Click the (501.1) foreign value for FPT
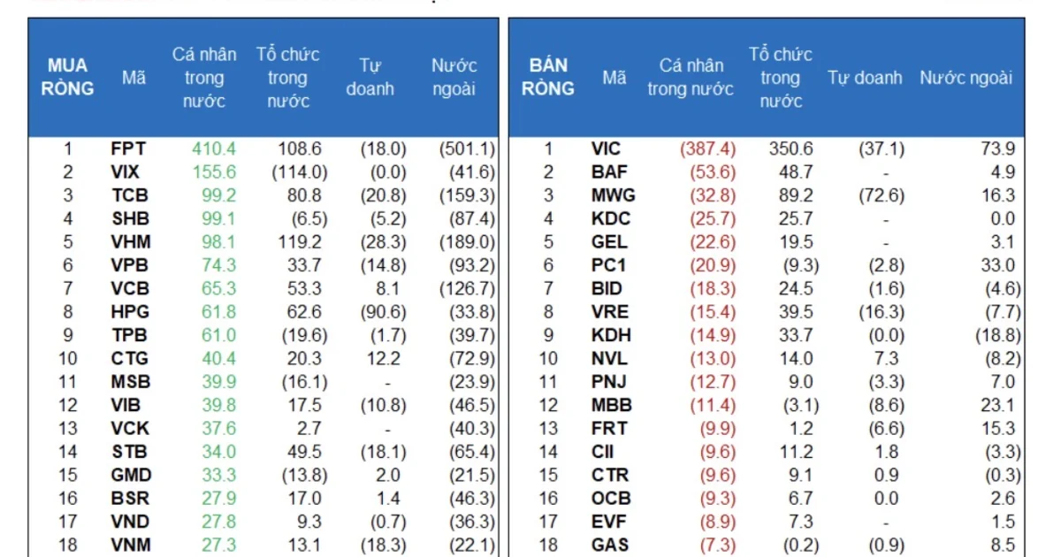Screen dimensions: 1061x557 tap(467, 149)
